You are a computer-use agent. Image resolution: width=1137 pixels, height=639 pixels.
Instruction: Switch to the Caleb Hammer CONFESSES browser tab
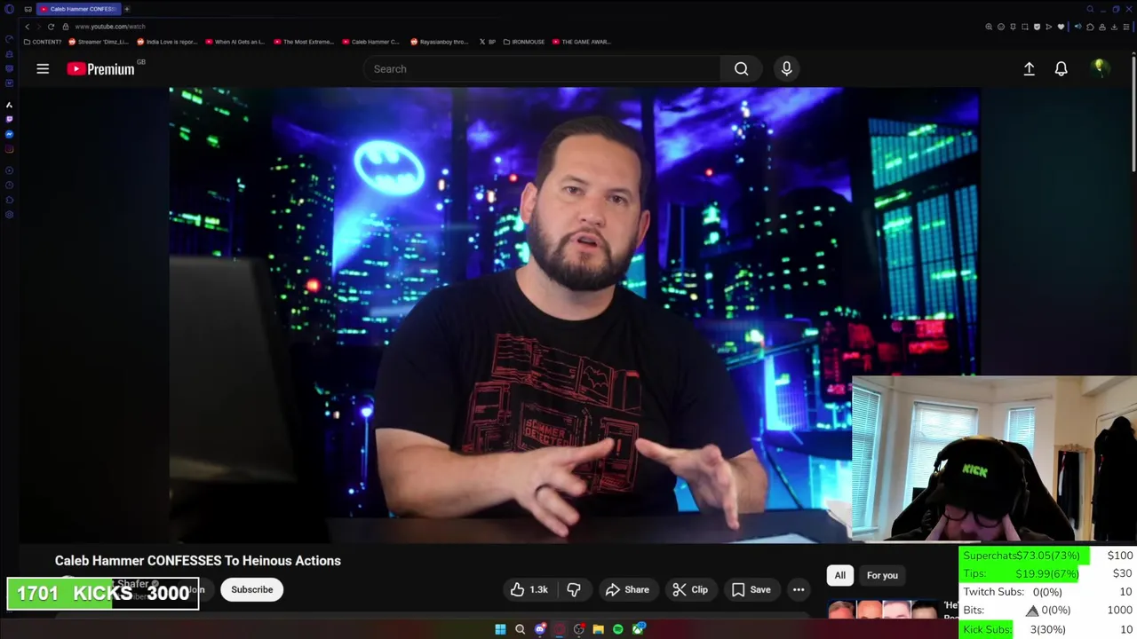point(77,9)
